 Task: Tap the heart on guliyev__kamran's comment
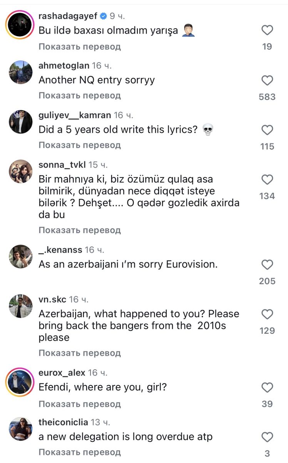pyautogui.click(x=267, y=130)
